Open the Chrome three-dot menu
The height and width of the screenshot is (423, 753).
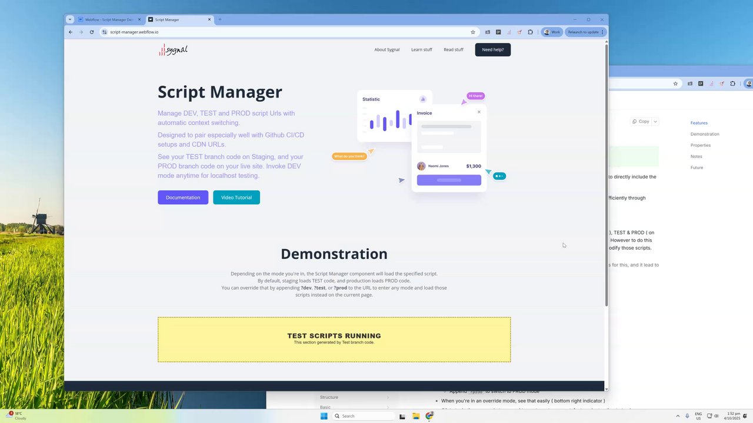coord(602,32)
